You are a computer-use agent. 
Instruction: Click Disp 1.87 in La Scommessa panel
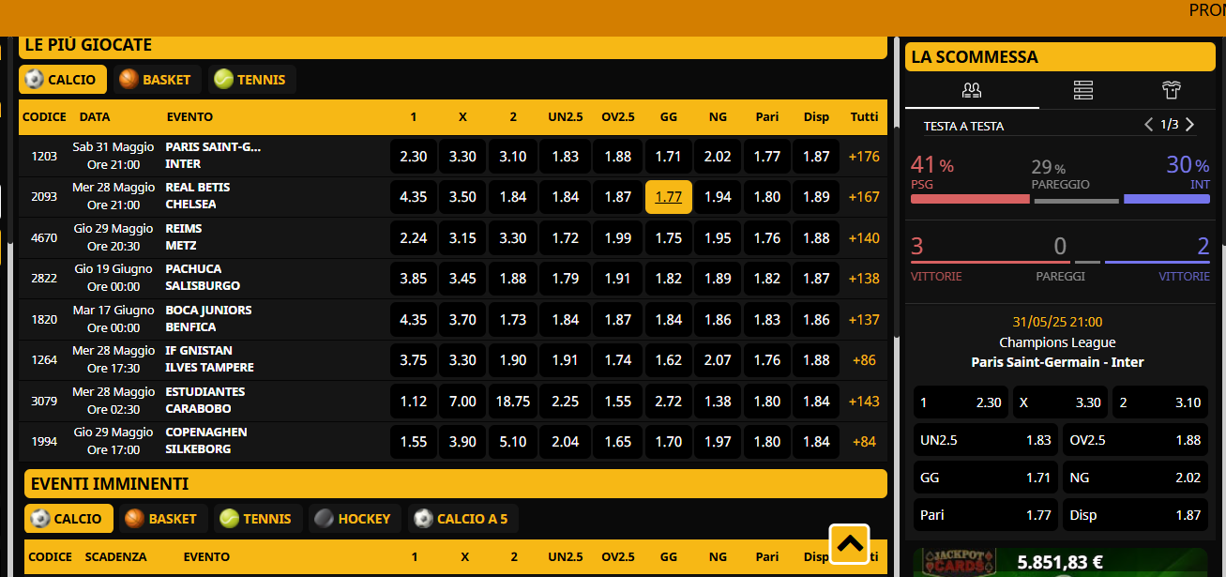(1135, 515)
